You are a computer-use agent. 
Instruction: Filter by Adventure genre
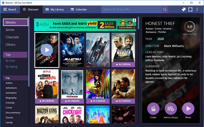click(x=11, y=88)
